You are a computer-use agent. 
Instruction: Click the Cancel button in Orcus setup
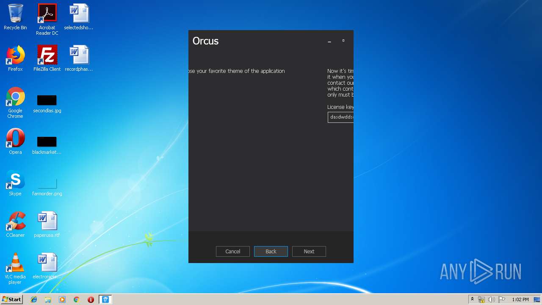232,251
